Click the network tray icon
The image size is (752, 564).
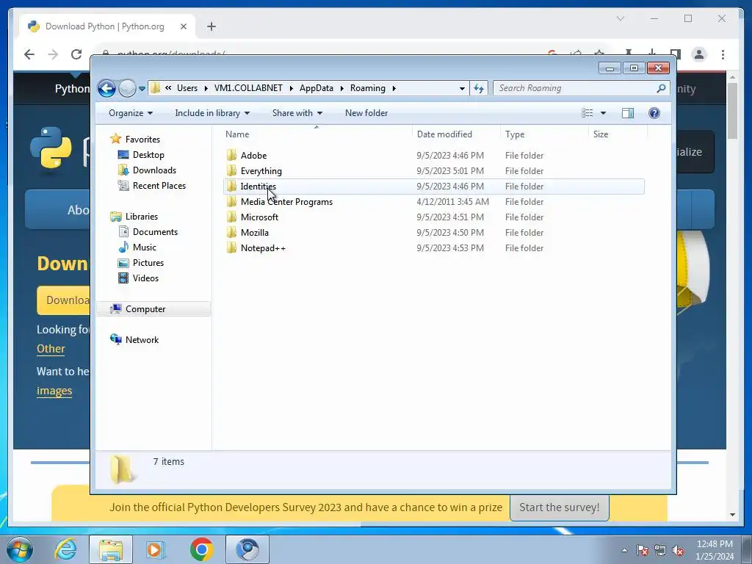coord(660,550)
